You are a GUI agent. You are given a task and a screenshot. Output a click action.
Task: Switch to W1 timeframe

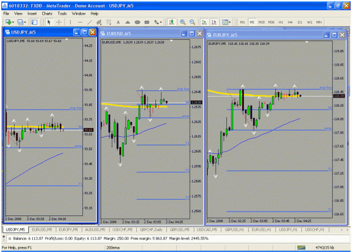pyautogui.click(x=310, y=22)
